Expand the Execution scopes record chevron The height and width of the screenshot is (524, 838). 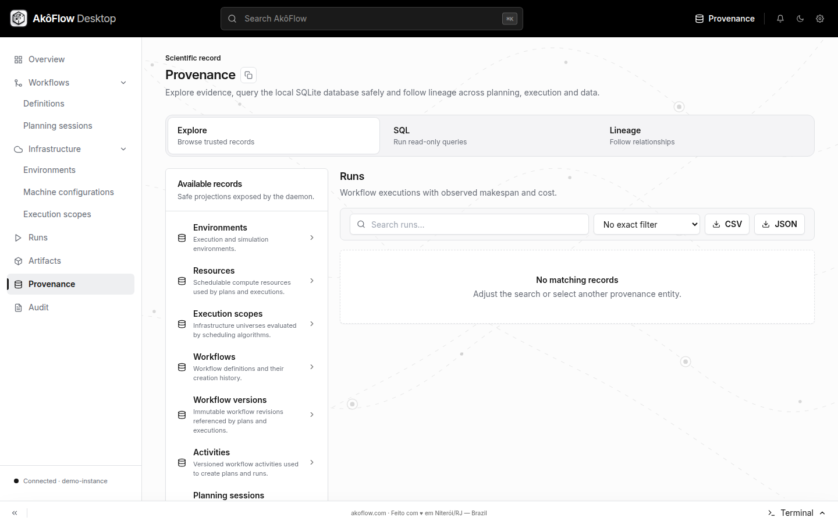point(312,324)
